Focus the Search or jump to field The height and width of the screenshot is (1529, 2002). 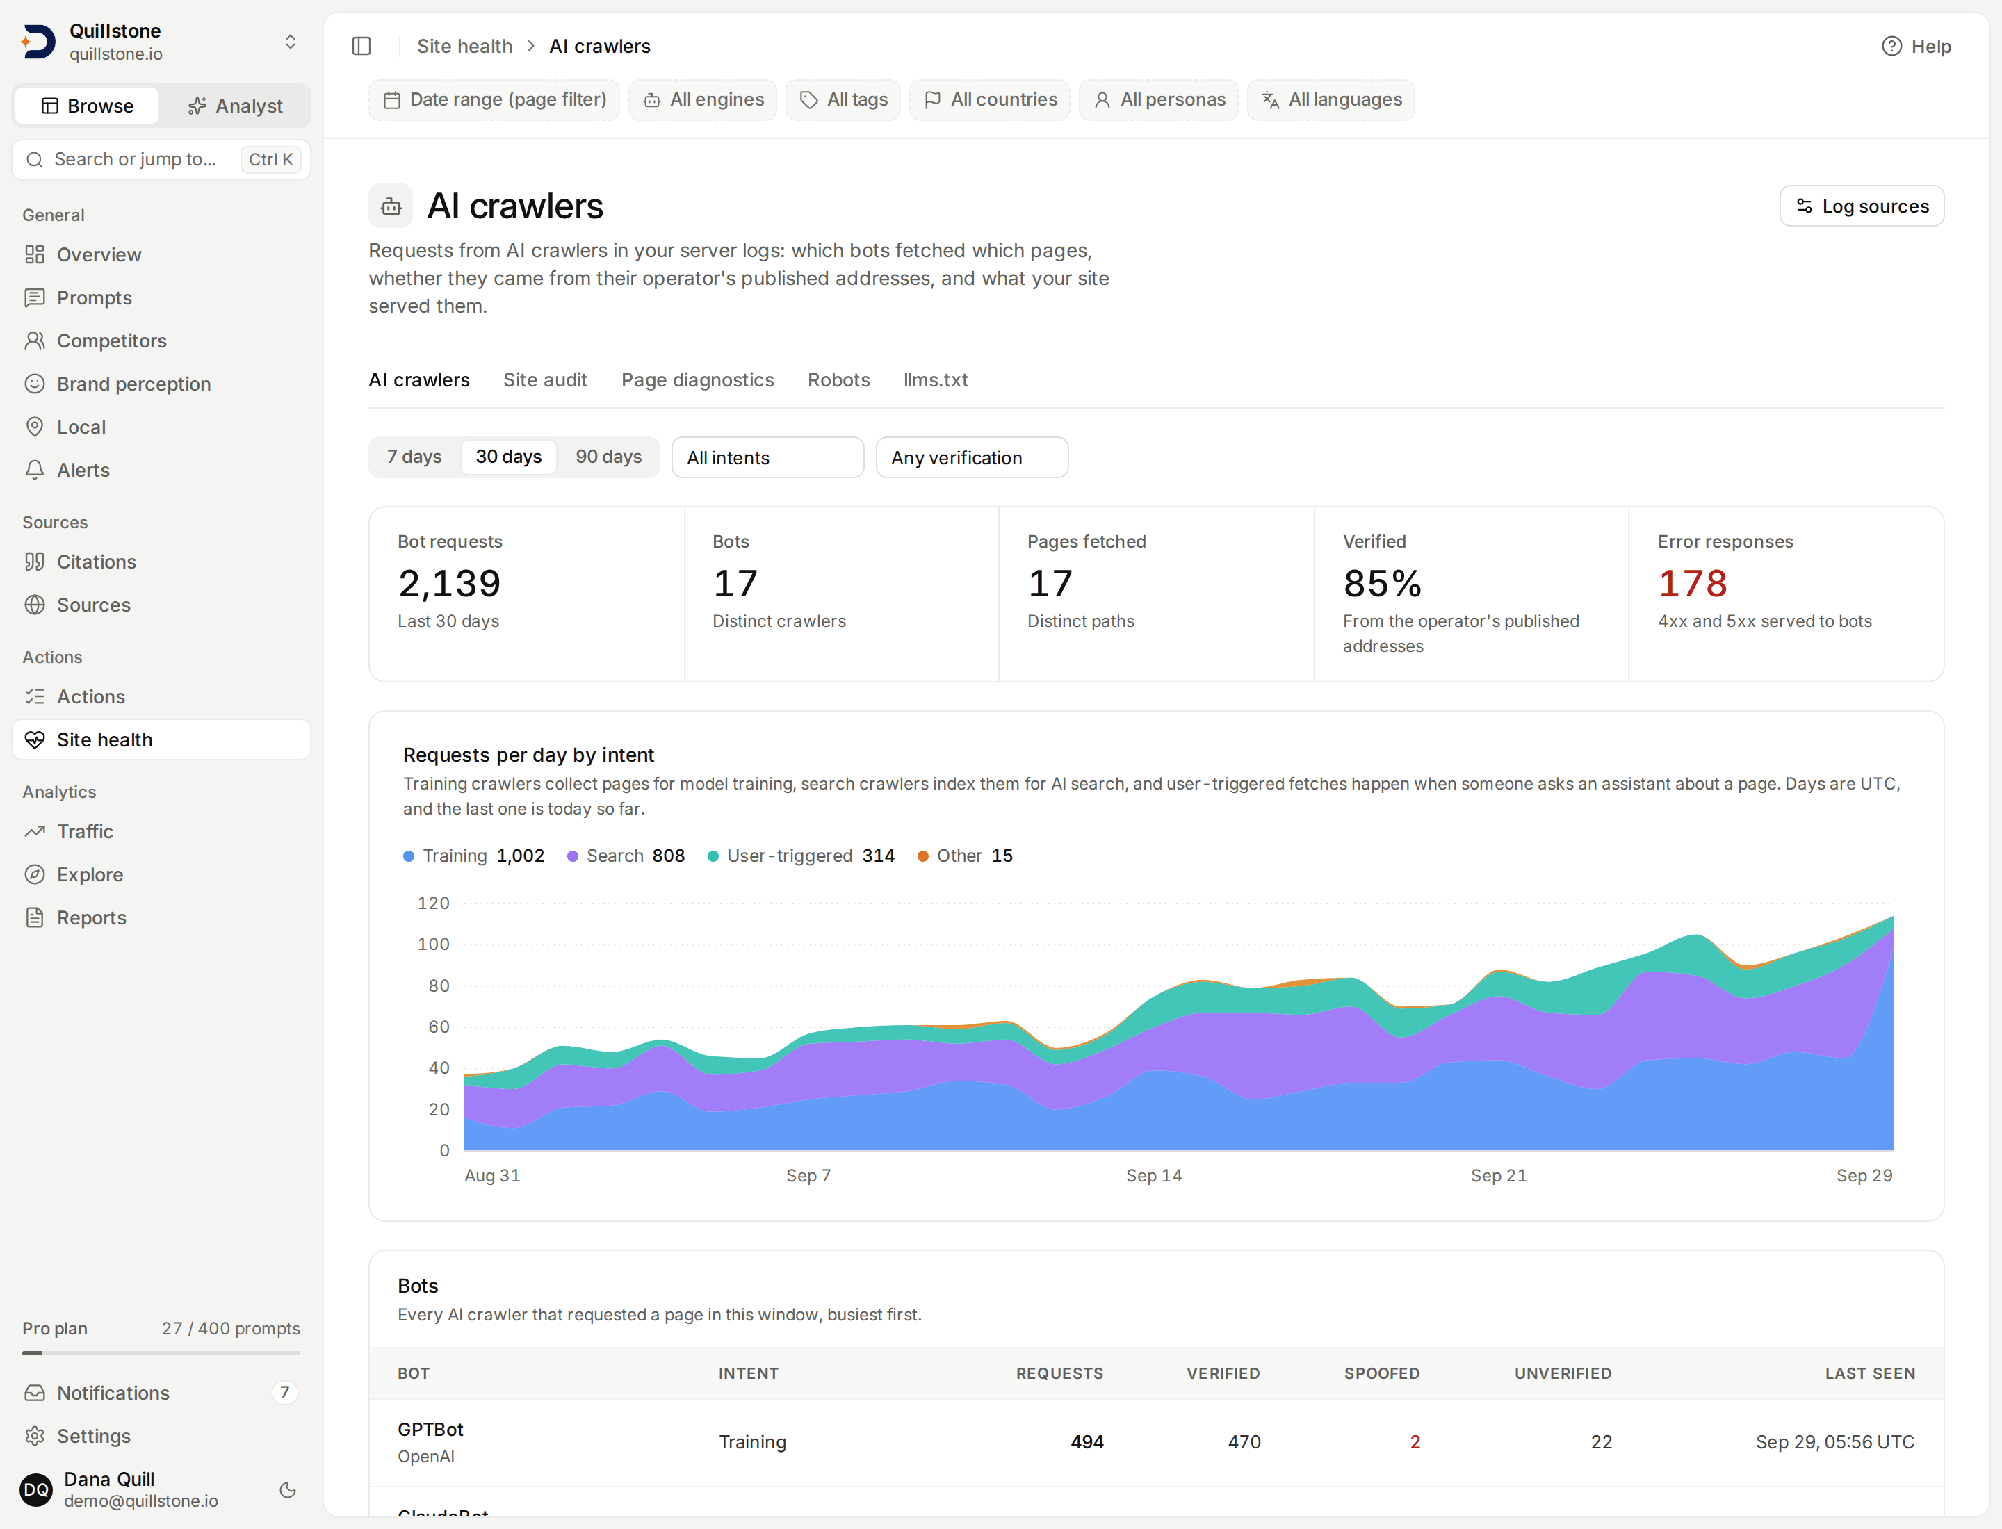pos(161,160)
